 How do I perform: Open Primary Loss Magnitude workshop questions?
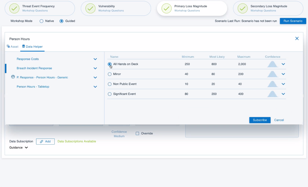192,9
